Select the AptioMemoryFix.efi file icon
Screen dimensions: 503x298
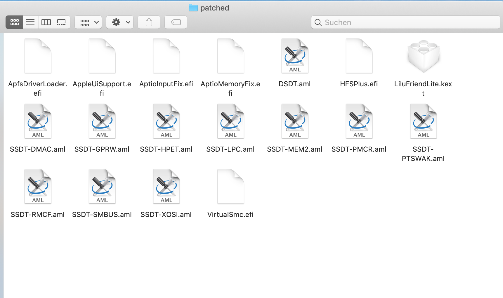click(x=231, y=56)
